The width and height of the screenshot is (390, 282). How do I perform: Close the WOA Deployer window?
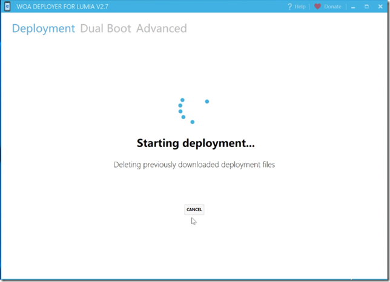point(380,7)
